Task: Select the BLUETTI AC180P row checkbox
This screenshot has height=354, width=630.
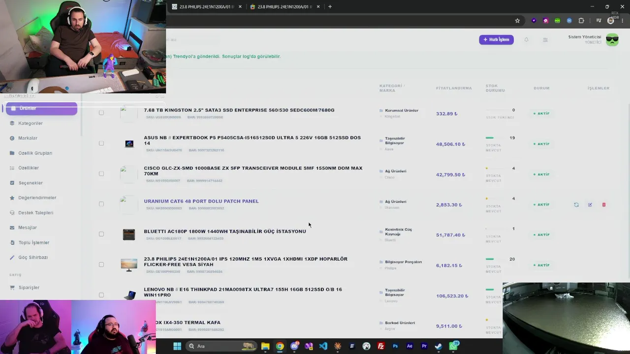Action: (x=101, y=234)
